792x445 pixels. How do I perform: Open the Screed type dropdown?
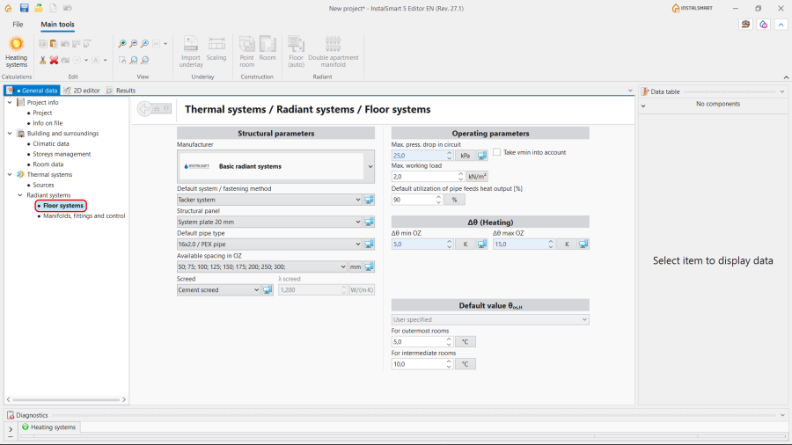[256, 290]
